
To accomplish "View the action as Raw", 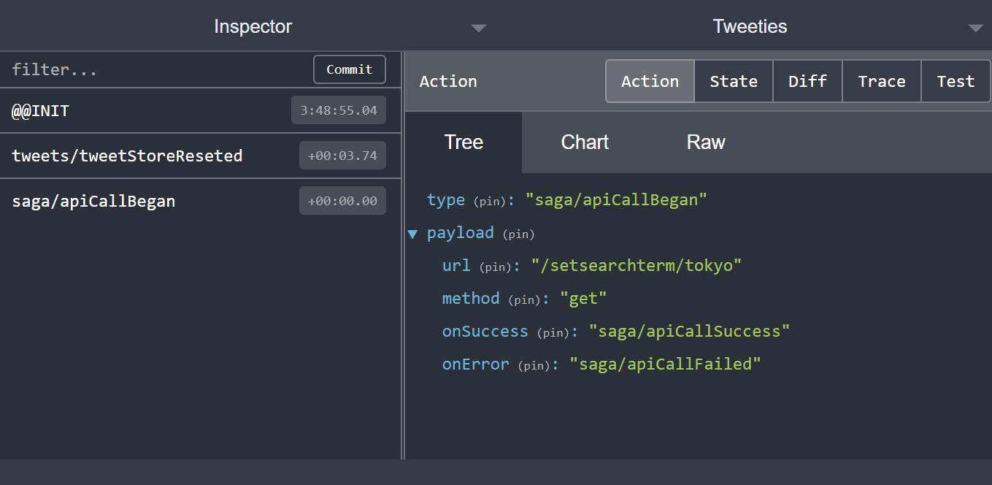I will (705, 142).
